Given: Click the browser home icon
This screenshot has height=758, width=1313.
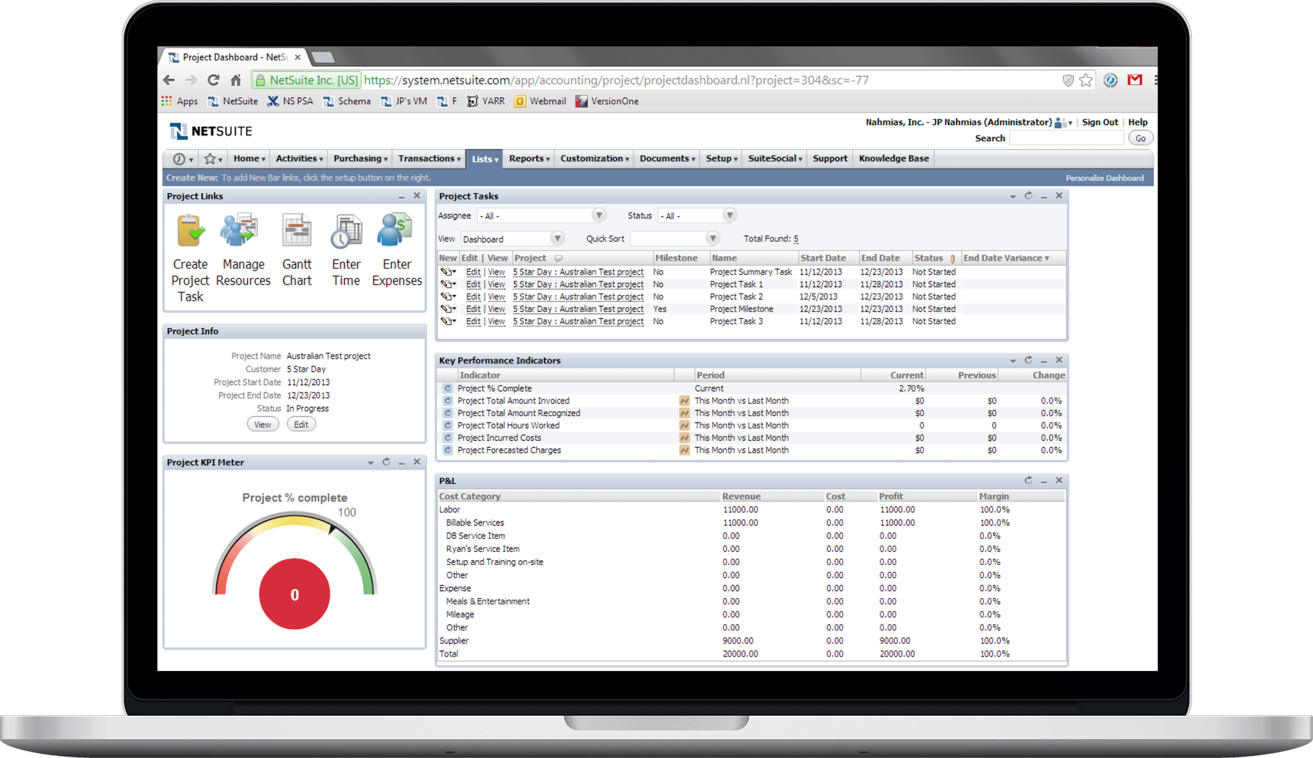Looking at the screenshot, I should 236,80.
